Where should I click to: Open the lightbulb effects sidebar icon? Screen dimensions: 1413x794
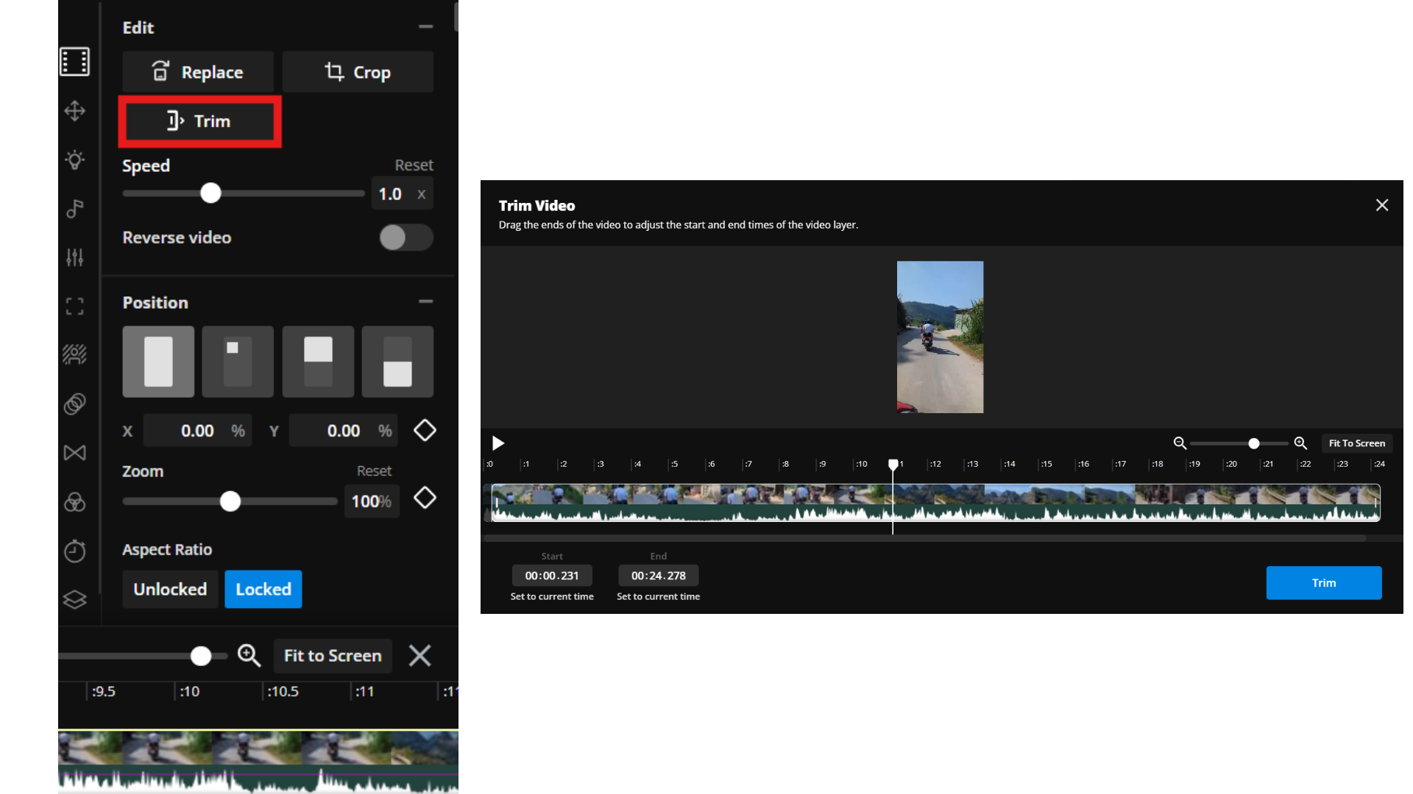point(74,160)
